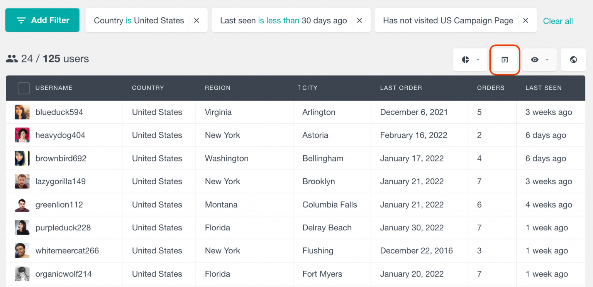Click the LAST SEEN column header
Viewport: 593px width, 287px height.
(543, 88)
